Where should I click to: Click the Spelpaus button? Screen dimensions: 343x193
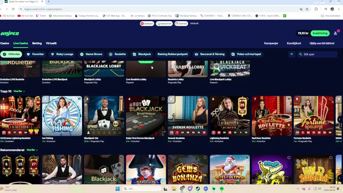(147, 24)
